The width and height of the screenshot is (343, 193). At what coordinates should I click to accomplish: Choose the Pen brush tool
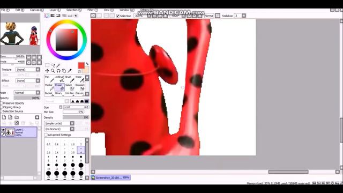click(49, 79)
